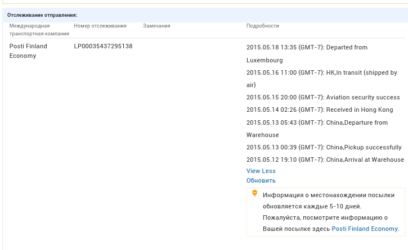Click the Номер отслеживания column header
The height and width of the screenshot is (250, 408).
[x=100, y=26]
